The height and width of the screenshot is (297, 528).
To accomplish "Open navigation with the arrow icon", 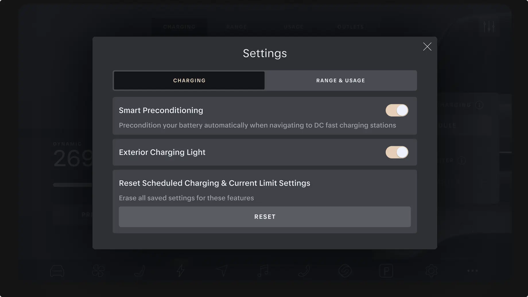I will pos(222,270).
